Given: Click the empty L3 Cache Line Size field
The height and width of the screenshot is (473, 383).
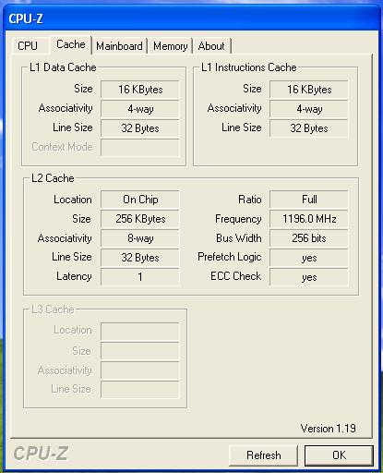Looking at the screenshot, I should [140, 390].
